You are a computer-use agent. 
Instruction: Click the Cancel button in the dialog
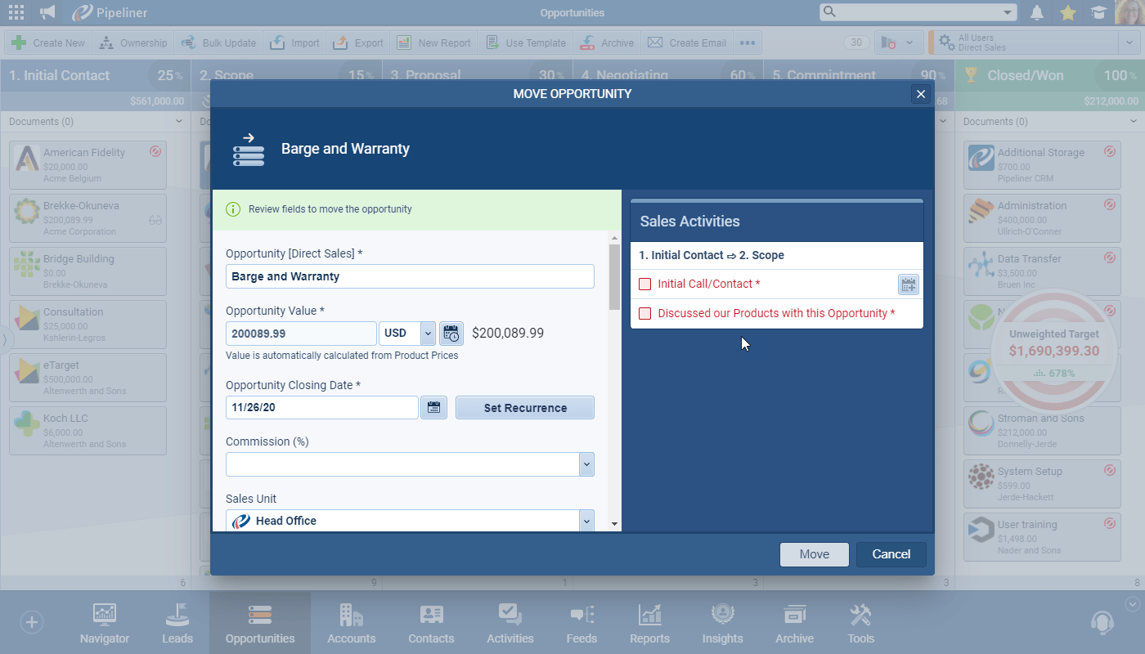[x=891, y=554]
